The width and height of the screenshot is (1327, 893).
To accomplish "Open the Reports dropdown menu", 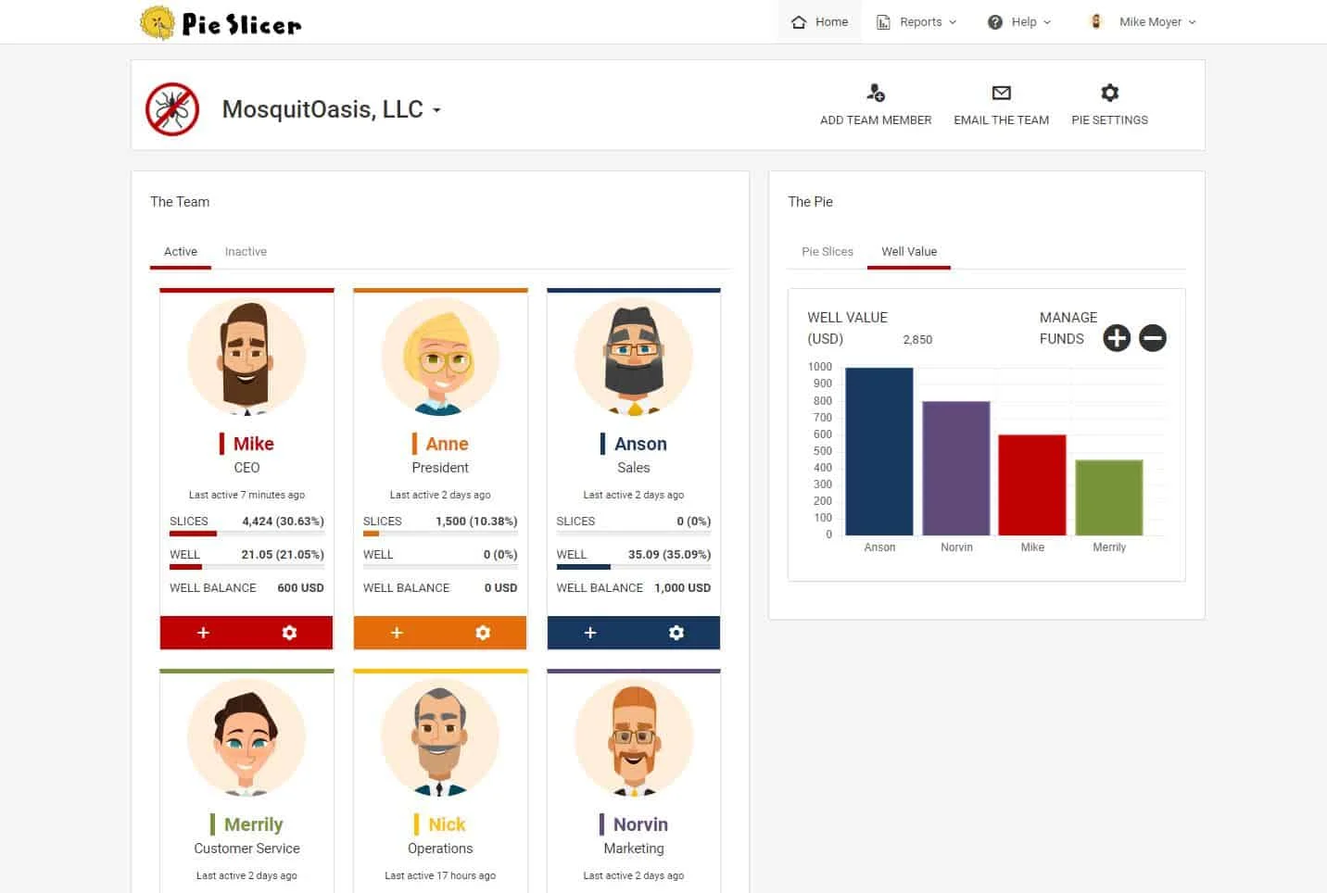I will pos(916,22).
